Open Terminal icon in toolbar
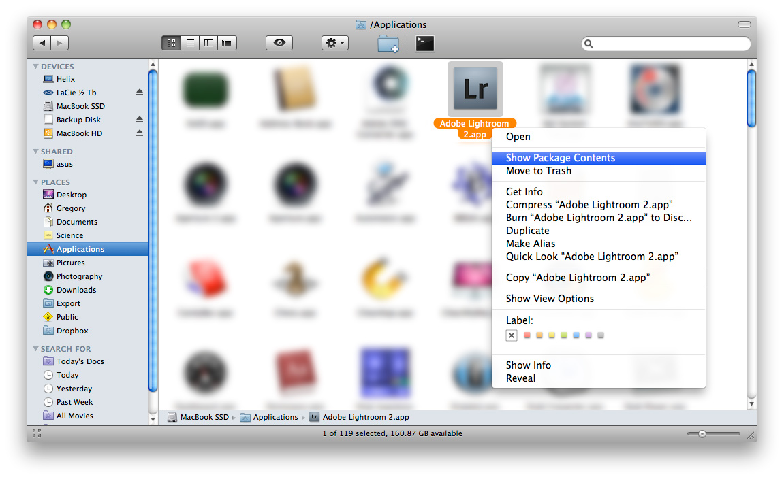Screen dimensions: 784x479 (x=425, y=44)
